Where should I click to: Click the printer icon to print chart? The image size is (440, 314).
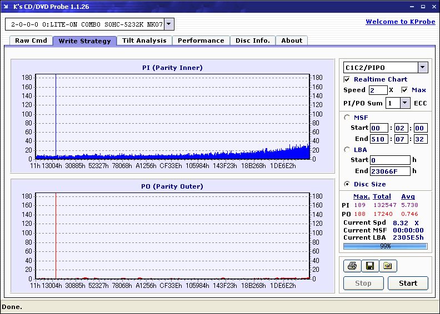pos(352,266)
